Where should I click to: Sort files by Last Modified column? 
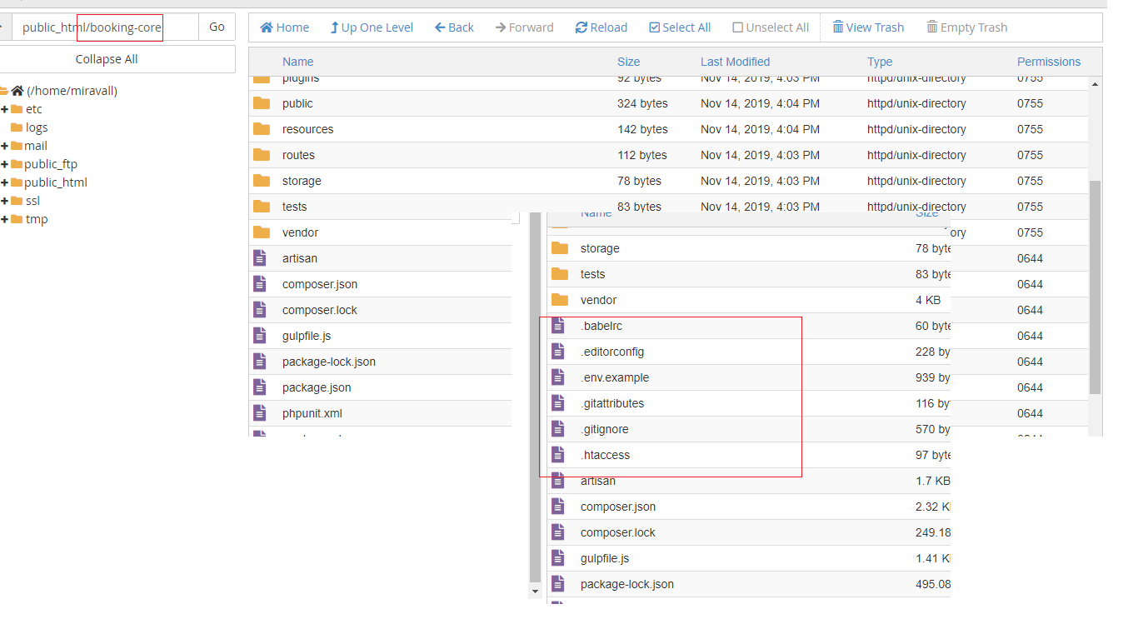[735, 62]
